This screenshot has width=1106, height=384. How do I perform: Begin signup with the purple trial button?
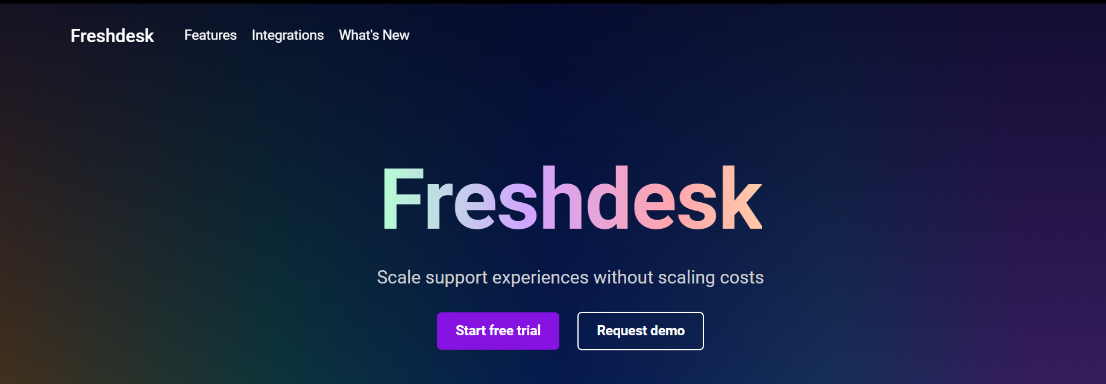498,331
